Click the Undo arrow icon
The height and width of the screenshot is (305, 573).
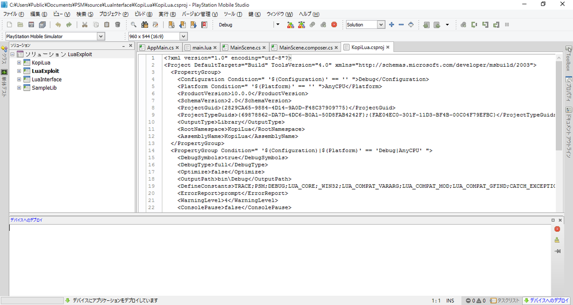[58, 25]
